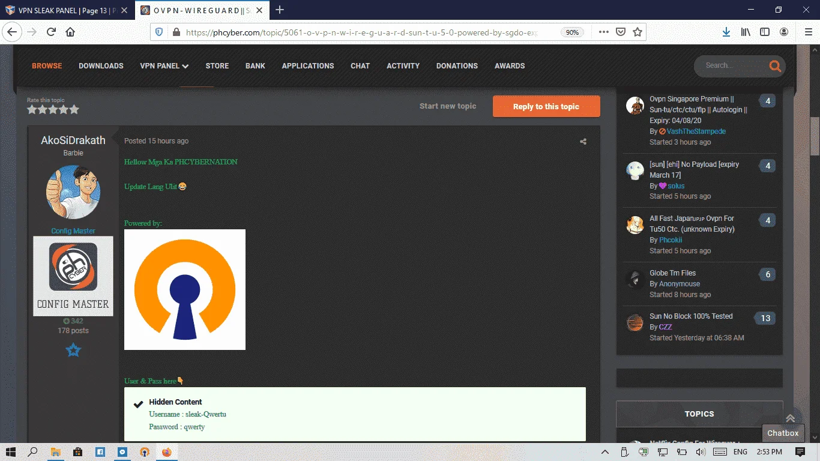Open the downloads arrow panel
The height and width of the screenshot is (461, 820).
[x=726, y=32]
